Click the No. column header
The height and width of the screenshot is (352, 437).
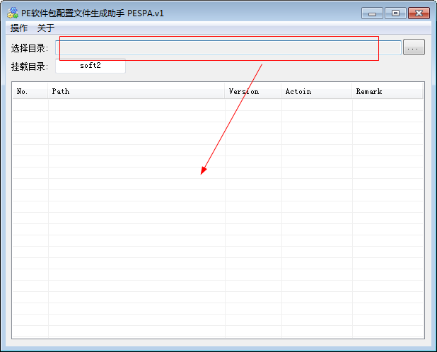(30, 91)
